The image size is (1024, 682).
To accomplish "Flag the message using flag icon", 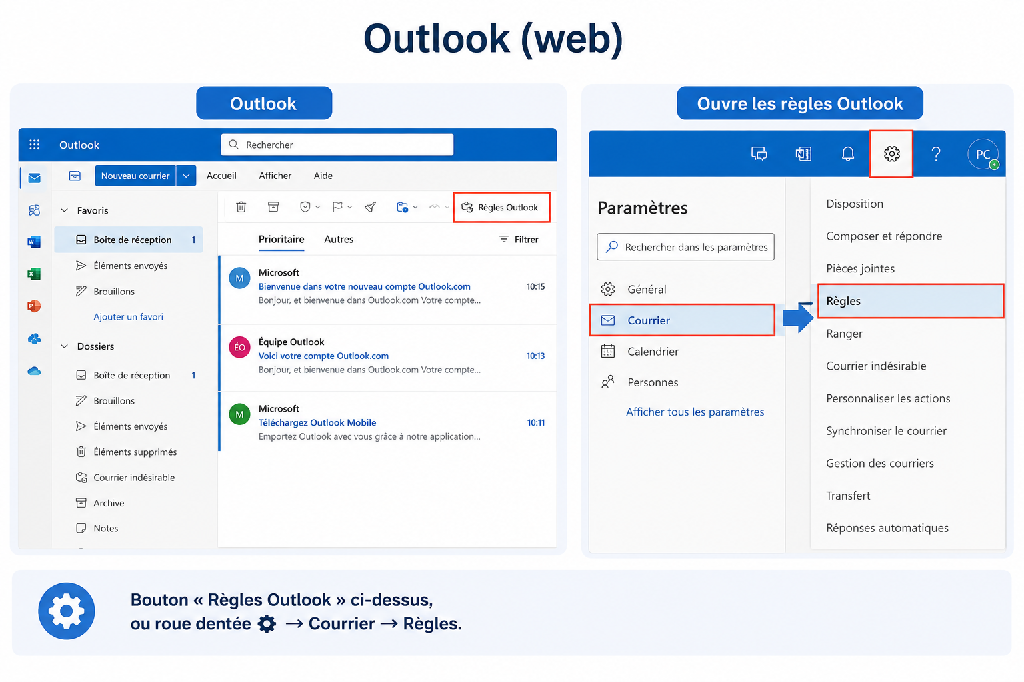I will pos(337,207).
